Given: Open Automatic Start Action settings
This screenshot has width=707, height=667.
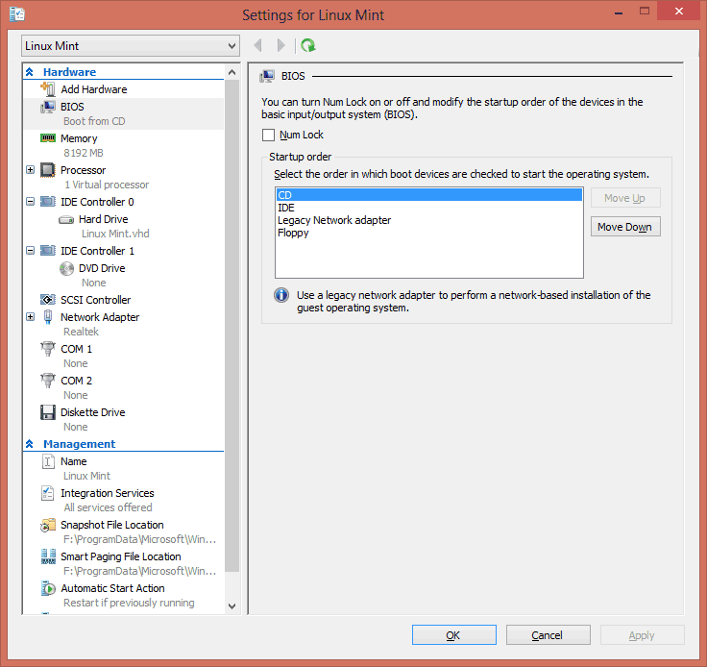Looking at the screenshot, I should (112, 588).
